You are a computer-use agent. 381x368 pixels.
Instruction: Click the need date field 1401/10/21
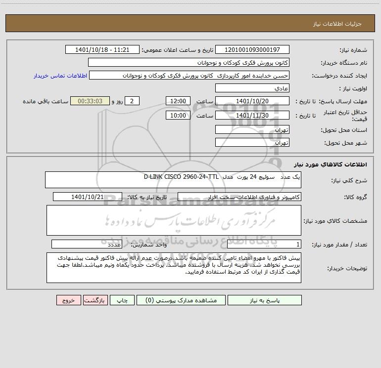pyautogui.click(x=88, y=197)
